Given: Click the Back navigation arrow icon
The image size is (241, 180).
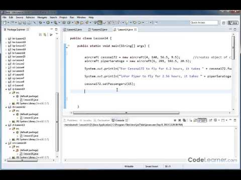Looking at the screenshot, I should (140, 22).
